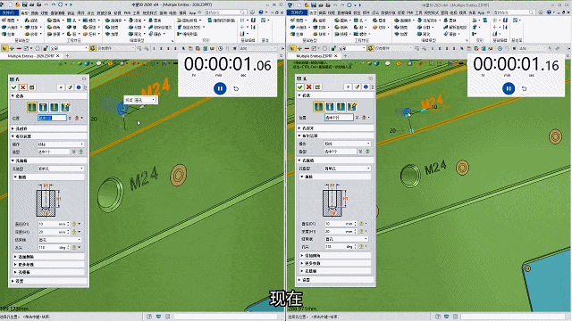
Task: Pause the left stopwatch timer
Action: [220, 88]
